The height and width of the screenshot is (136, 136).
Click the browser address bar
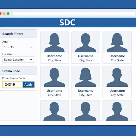[x=74, y=14]
